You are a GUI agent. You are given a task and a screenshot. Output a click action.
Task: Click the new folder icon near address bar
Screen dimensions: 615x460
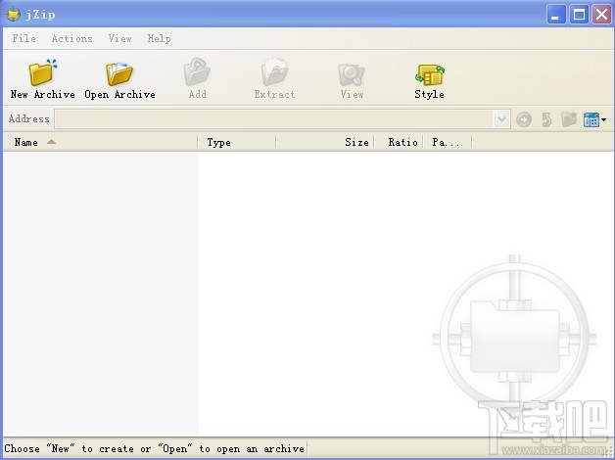coord(569,119)
